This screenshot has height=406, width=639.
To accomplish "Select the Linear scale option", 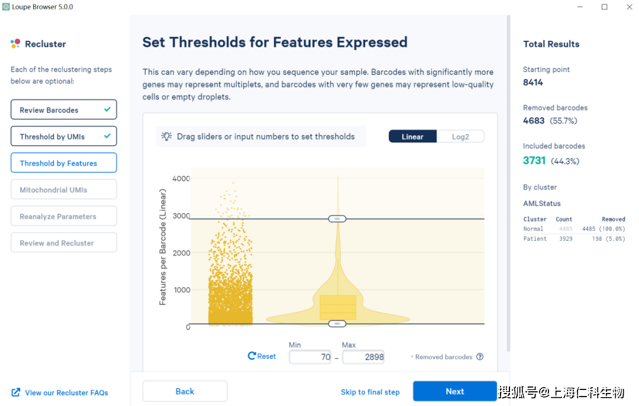I will point(412,137).
